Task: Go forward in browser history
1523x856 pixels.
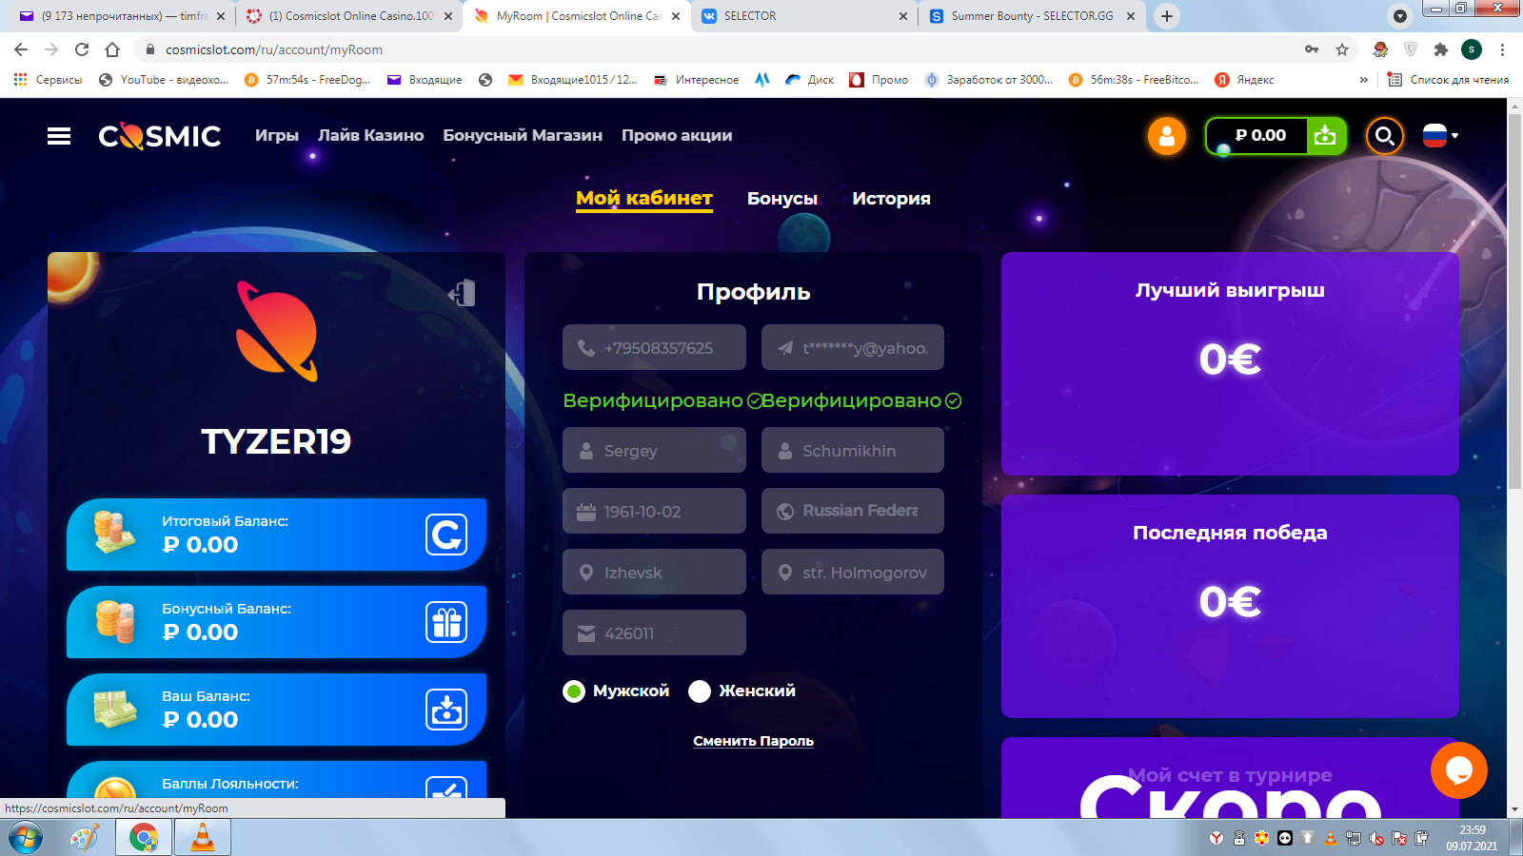Action: coord(51,49)
